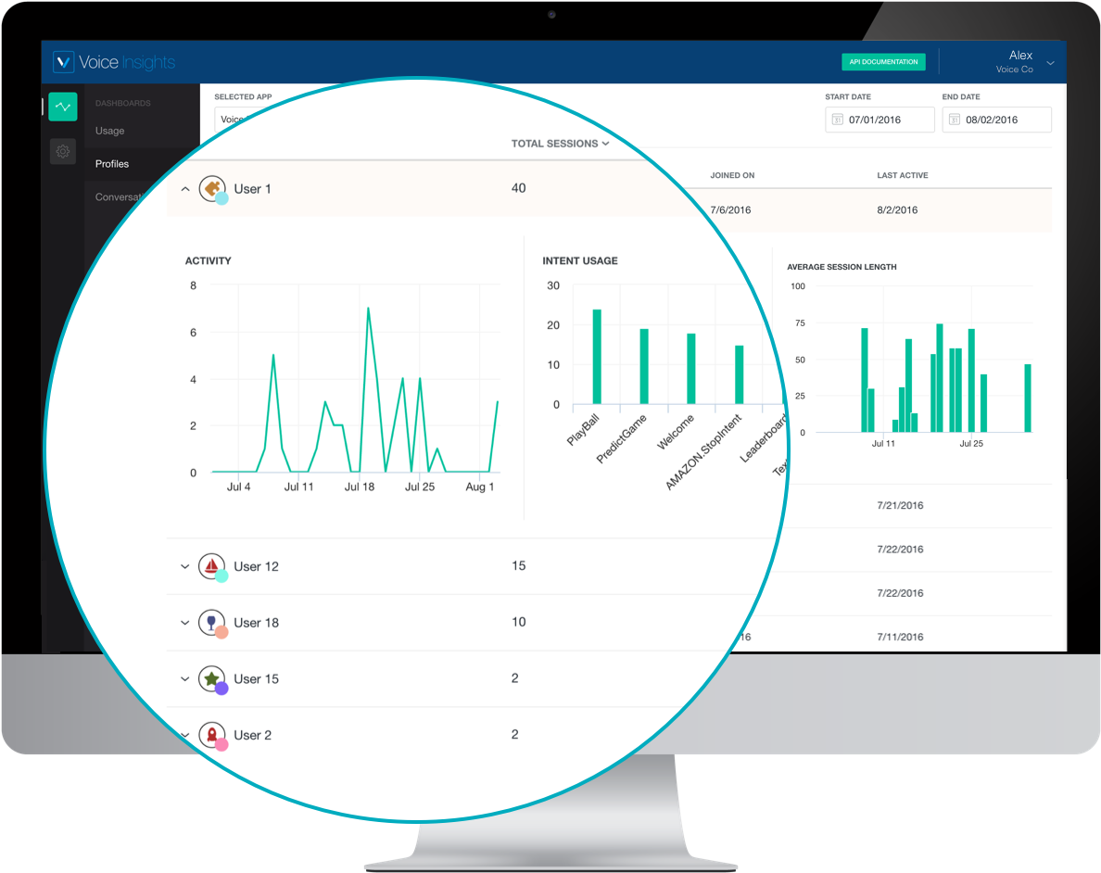This screenshot has height=873, width=1101.
Task: Click User 12's sailboat avatar
Action: point(211,565)
